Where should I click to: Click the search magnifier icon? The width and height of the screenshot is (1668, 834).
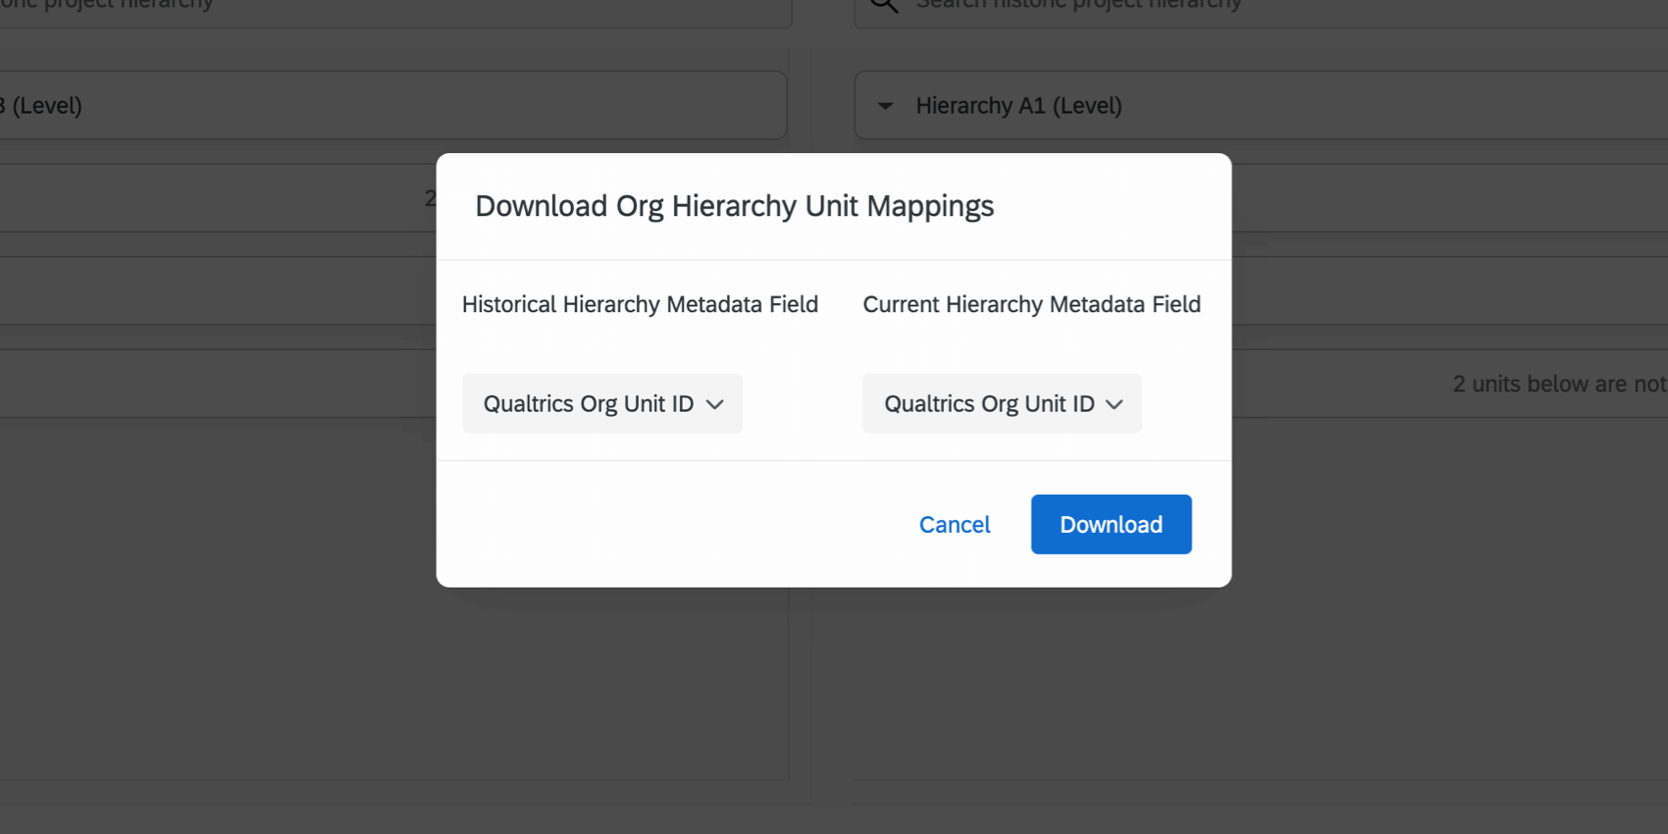coord(883,4)
